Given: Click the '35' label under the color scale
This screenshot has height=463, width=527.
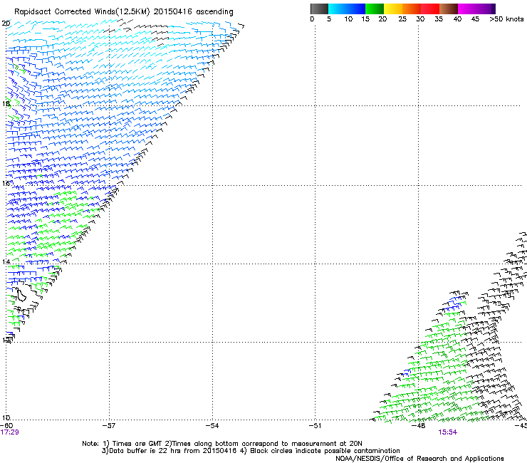Looking at the screenshot, I should pos(439,19).
